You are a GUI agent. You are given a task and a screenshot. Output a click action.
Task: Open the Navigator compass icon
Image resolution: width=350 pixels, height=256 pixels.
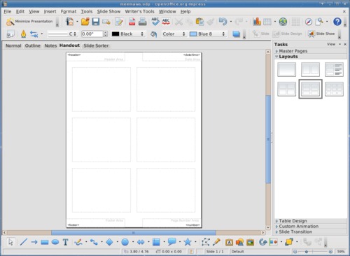click(309, 22)
